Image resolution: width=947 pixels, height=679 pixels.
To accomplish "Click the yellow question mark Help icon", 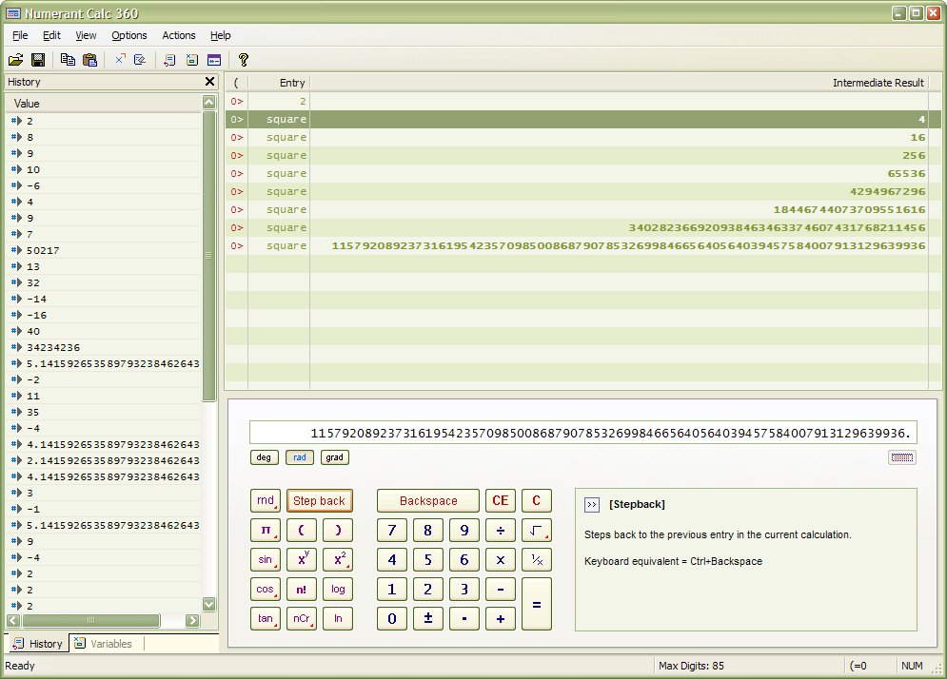I will pyautogui.click(x=244, y=60).
